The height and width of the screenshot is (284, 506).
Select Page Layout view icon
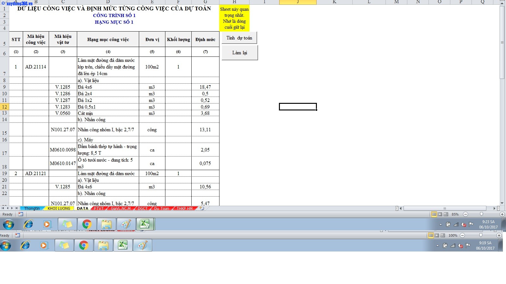point(440,214)
